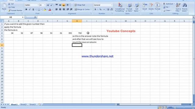
Task: Open the Name Box dropdown arrow
Action: pyautogui.click(x=23, y=17)
